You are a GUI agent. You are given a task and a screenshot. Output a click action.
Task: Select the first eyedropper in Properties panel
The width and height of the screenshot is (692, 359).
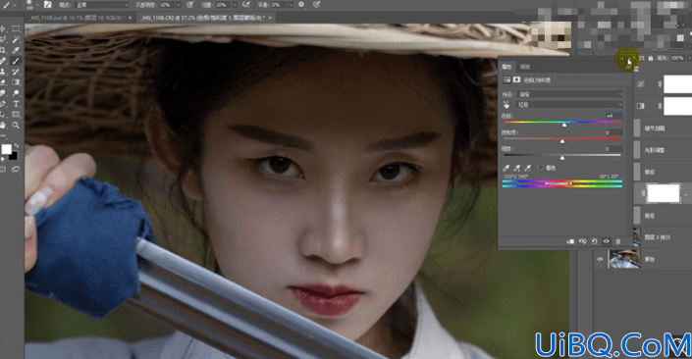tap(506, 168)
